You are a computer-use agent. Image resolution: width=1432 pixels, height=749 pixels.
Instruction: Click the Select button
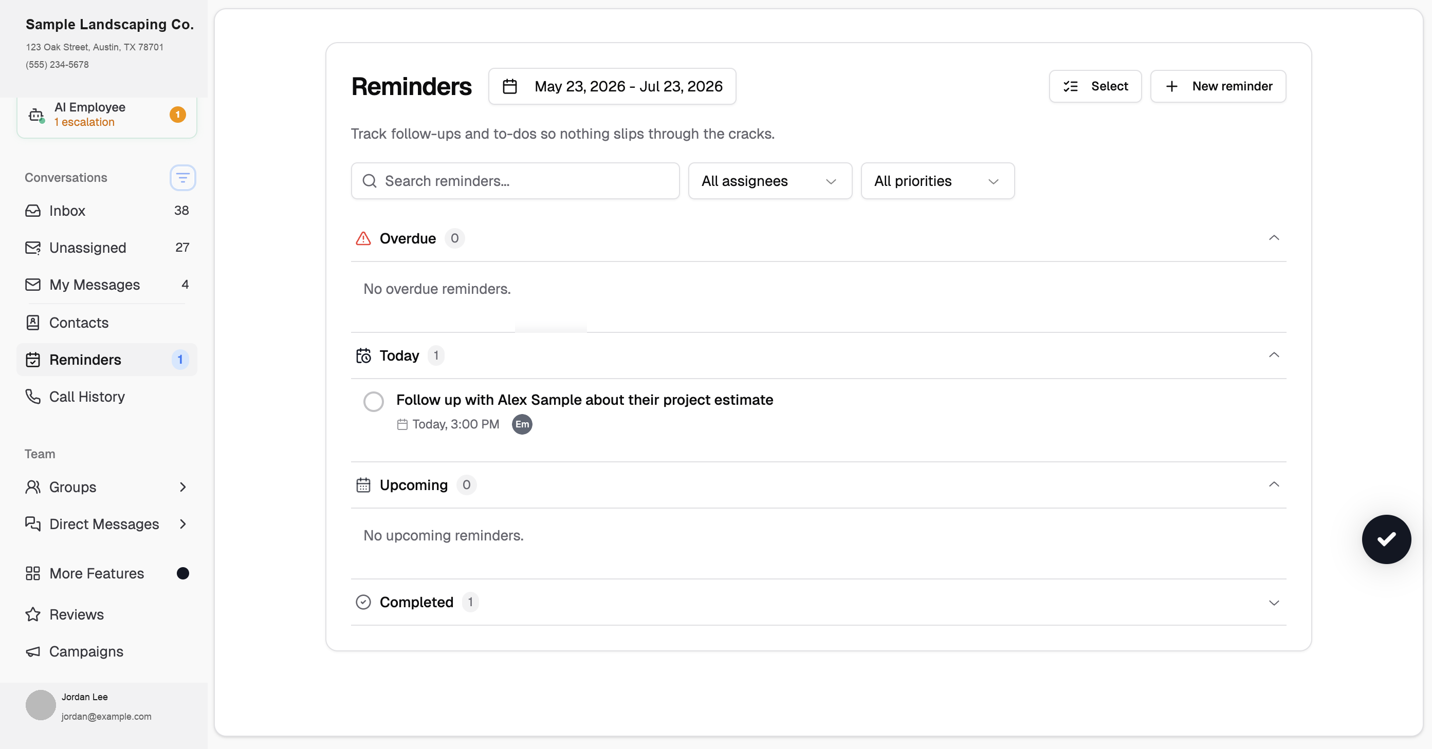click(1095, 86)
